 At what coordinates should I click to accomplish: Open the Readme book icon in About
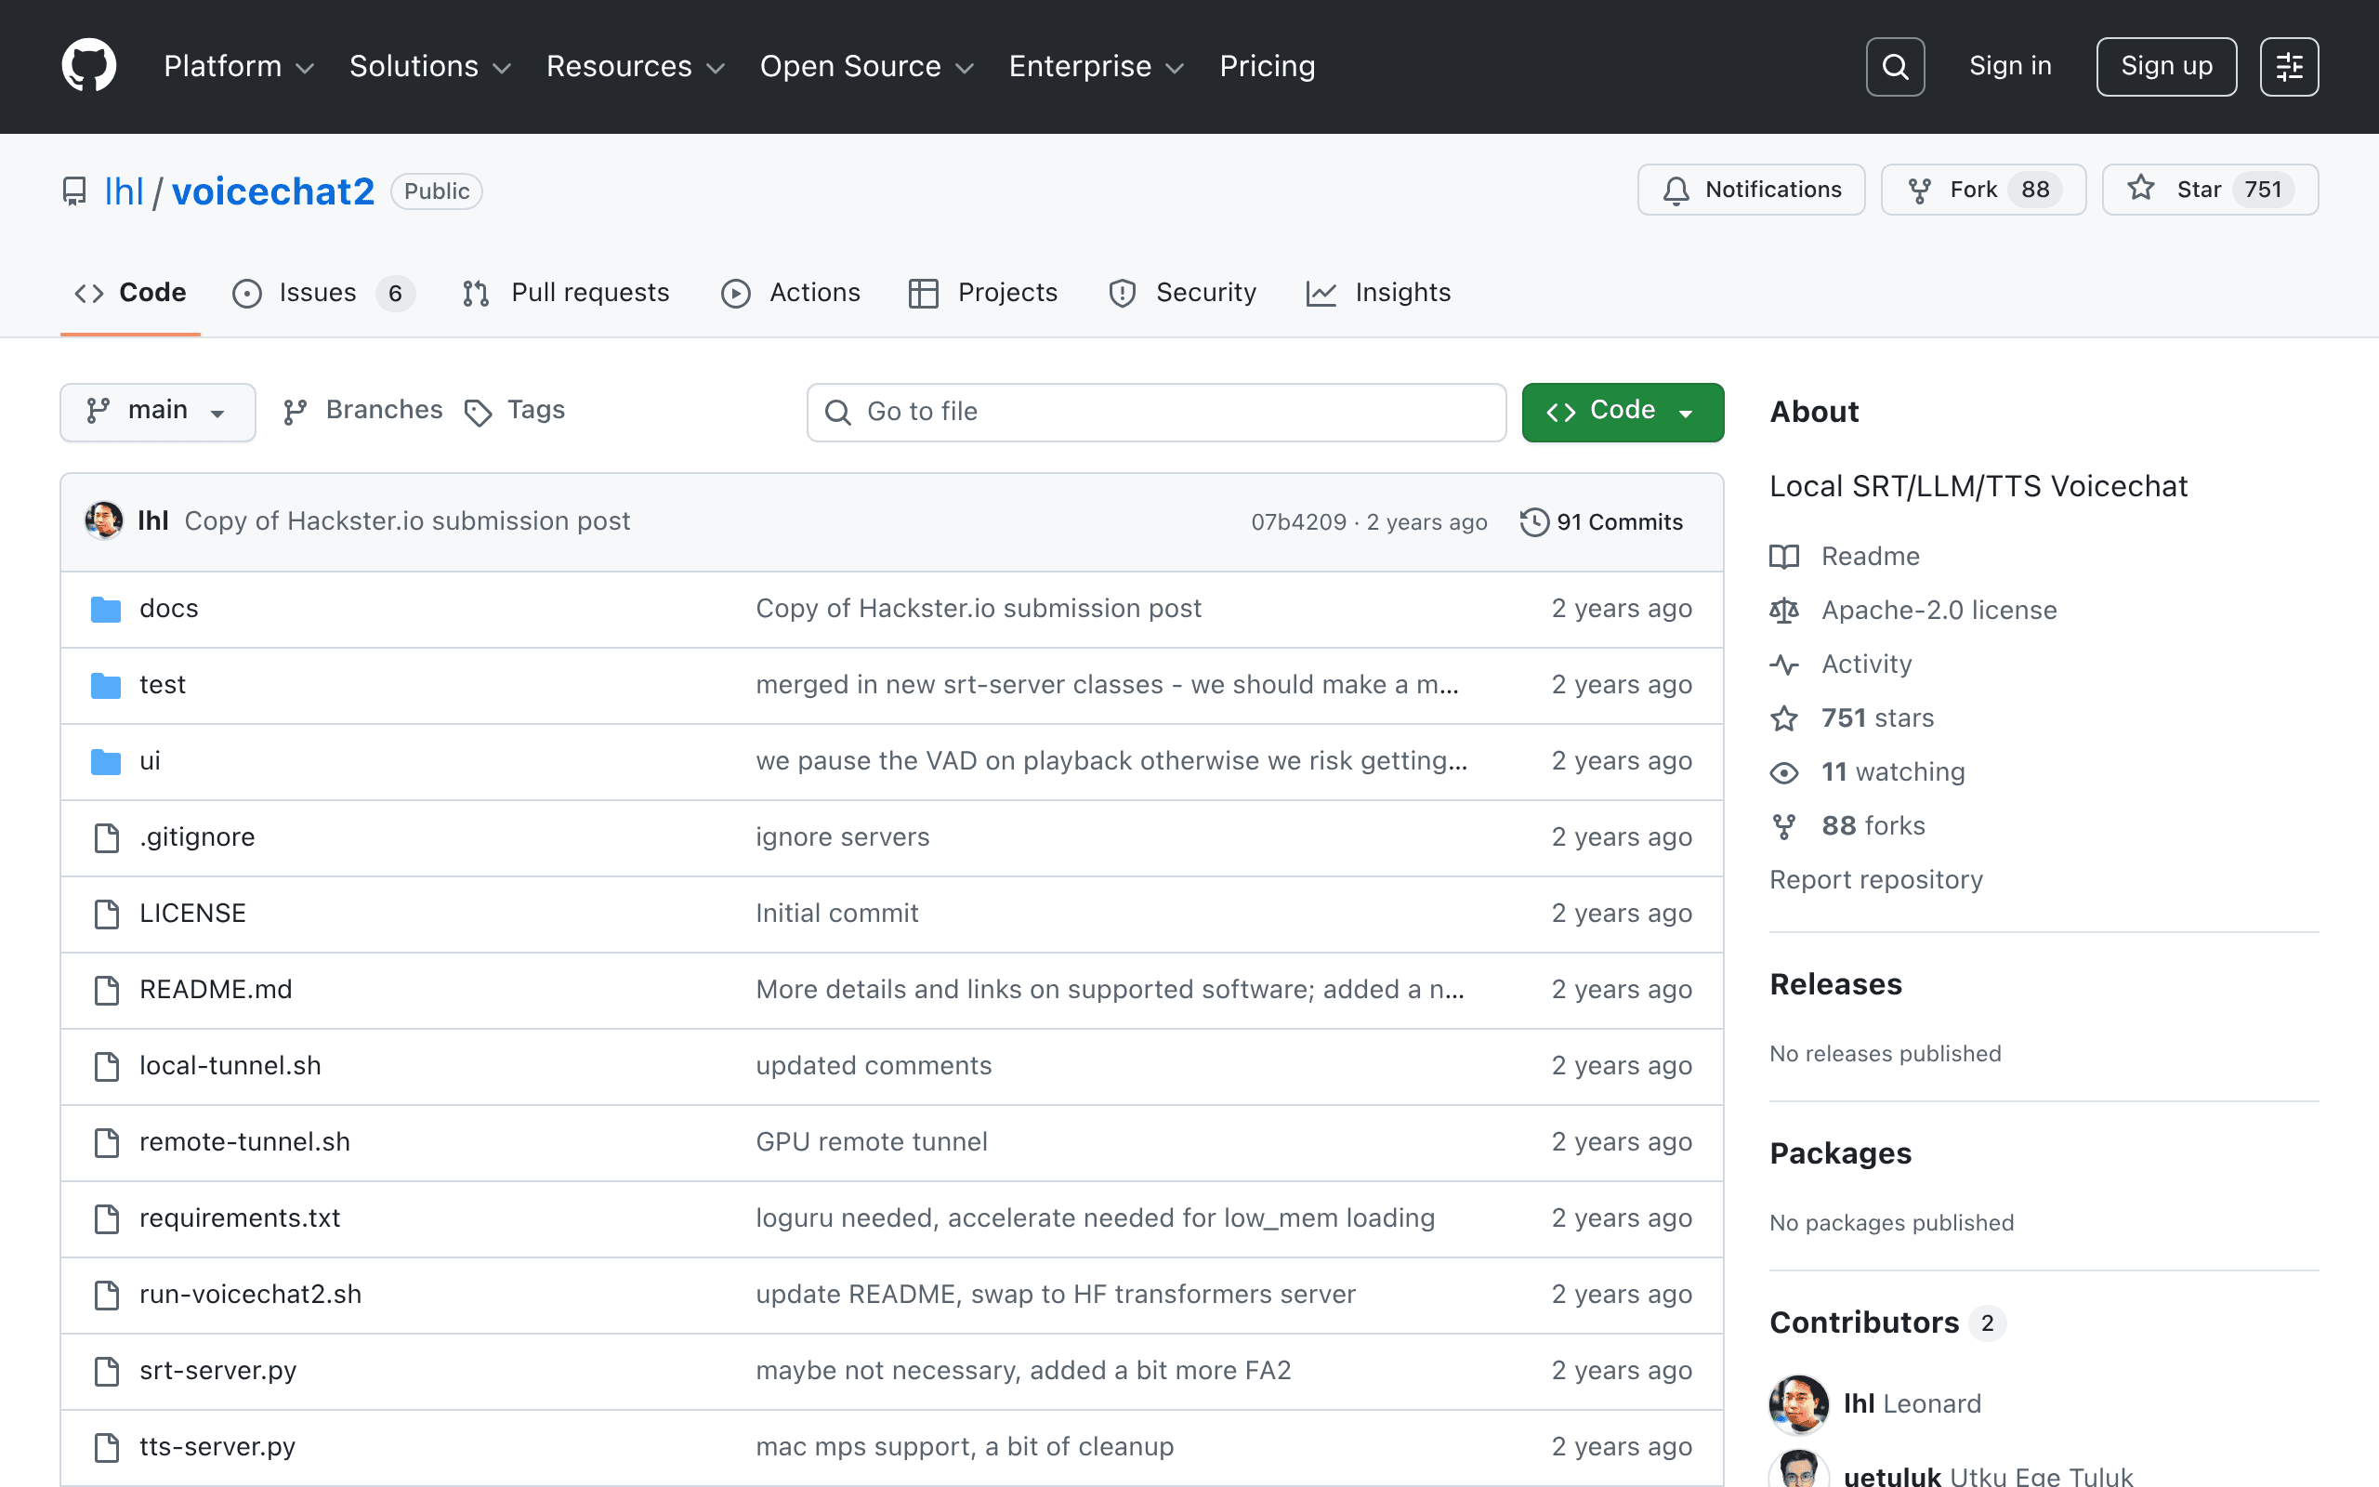point(1784,557)
